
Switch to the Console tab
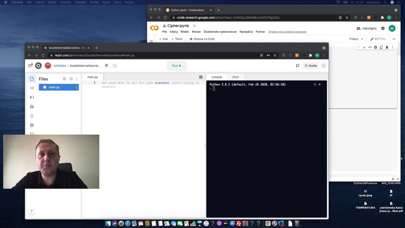click(216, 77)
